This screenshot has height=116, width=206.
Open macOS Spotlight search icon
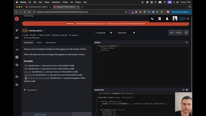(174, 2)
